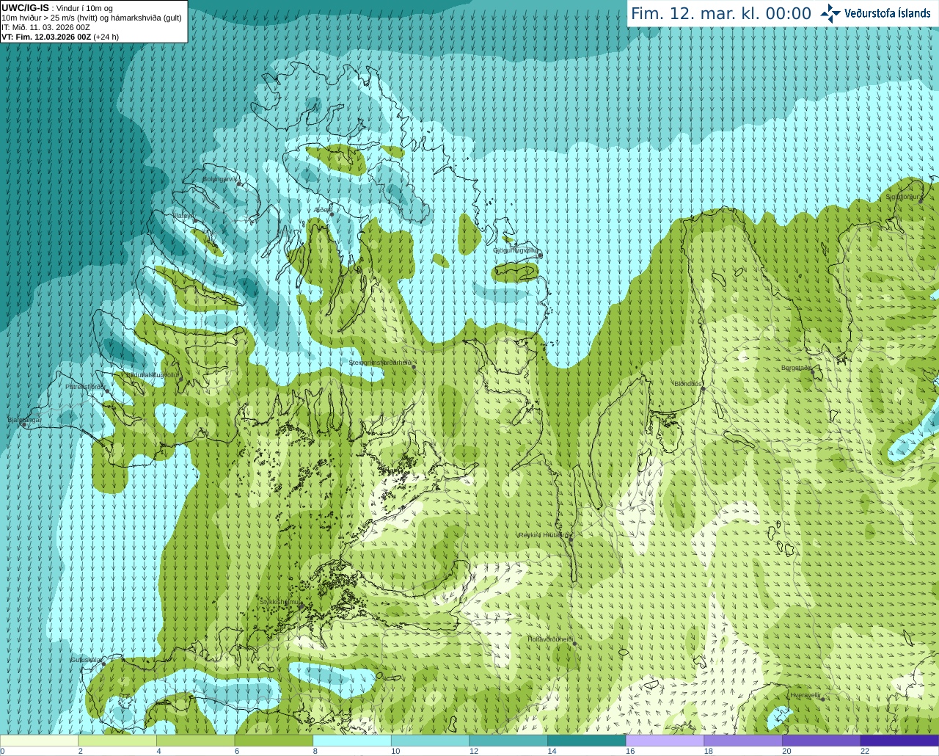Click the pale 0–2 m/s legend swatch
The width and height of the screenshot is (939, 756).
click(39, 741)
